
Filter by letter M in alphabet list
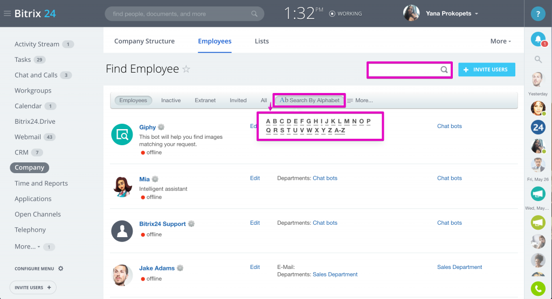tap(347, 121)
